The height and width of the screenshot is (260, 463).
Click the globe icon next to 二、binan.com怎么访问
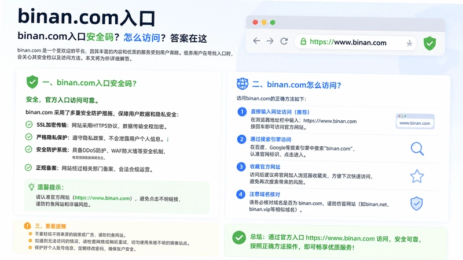(x=242, y=84)
